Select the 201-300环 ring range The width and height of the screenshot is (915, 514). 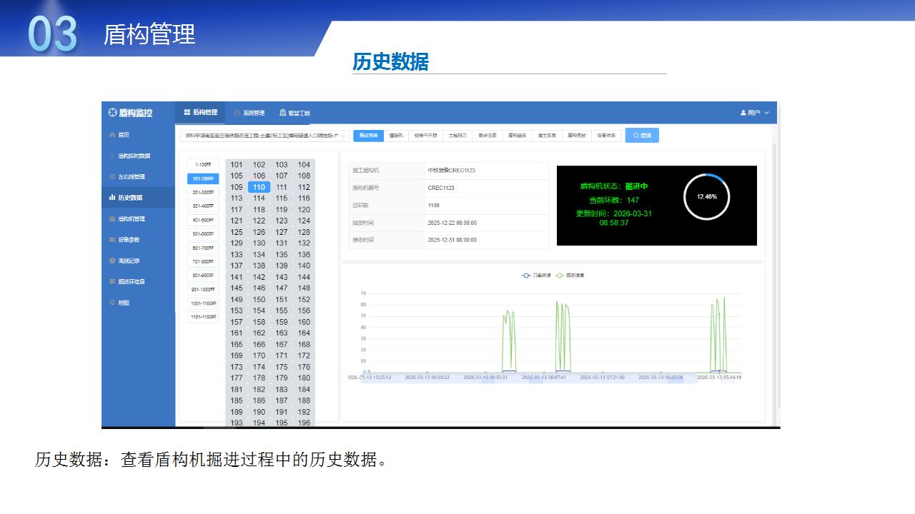[203, 193]
